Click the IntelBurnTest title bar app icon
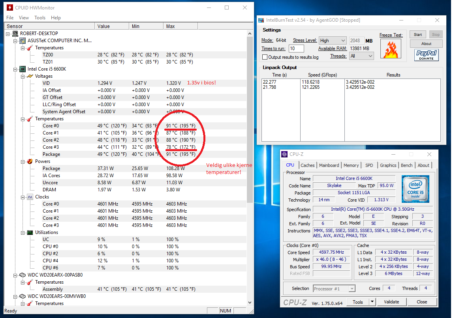 (x=261, y=20)
